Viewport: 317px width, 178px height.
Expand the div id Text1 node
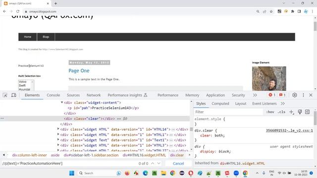coord(58,139)
